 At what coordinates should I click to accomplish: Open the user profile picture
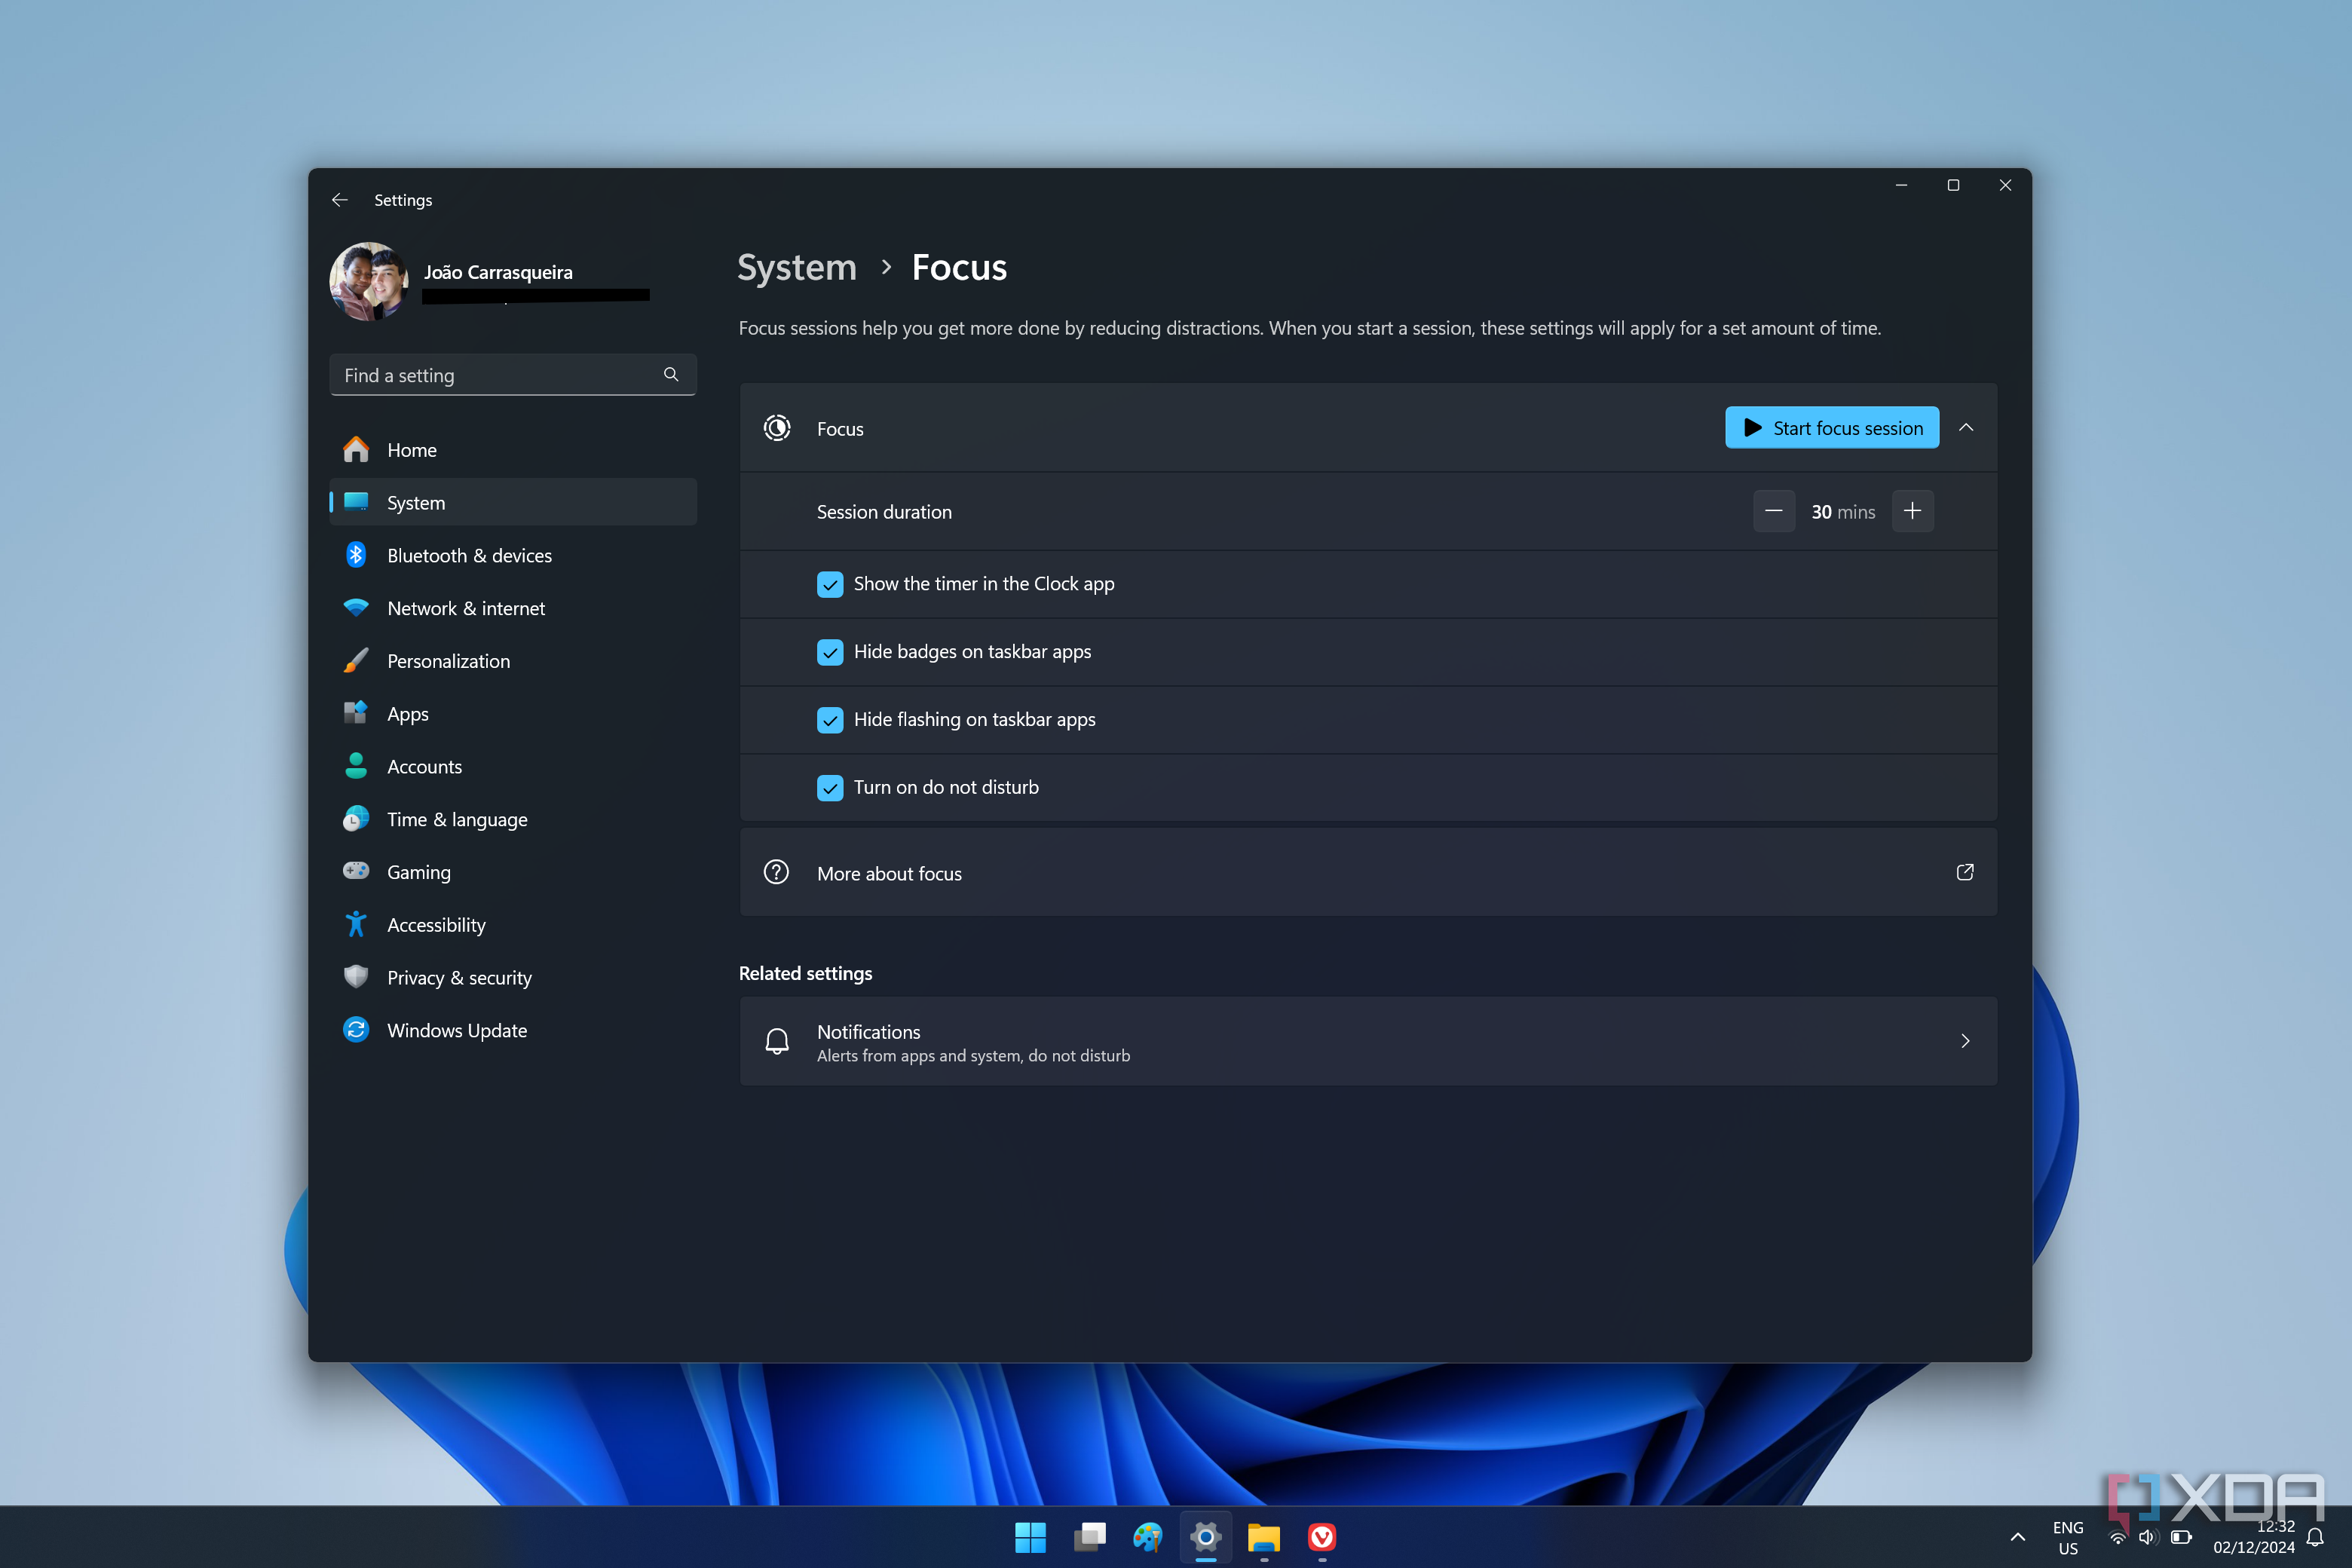tap(369, 281)
